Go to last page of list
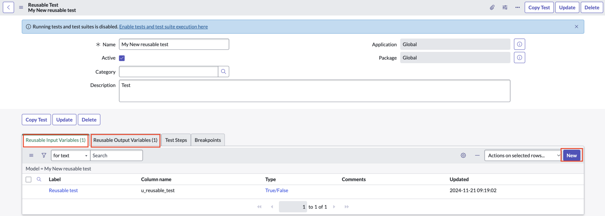 347,207
